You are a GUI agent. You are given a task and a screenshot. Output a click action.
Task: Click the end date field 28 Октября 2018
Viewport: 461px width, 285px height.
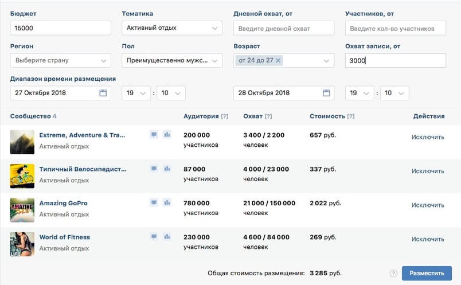[284, 93]
